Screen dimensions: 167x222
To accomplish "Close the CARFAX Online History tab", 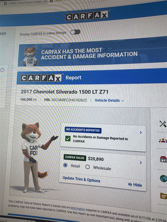I will pyautogui.click(x=45, y=1).
